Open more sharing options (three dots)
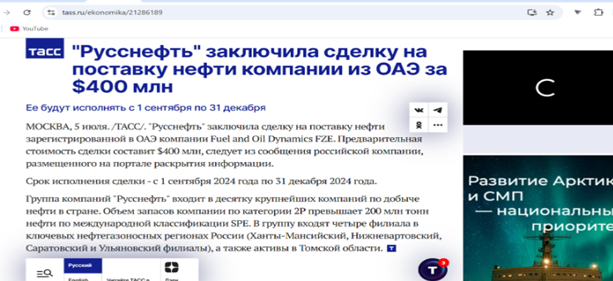The width and height of the screenshot is (613, 281). click(437, 125)
